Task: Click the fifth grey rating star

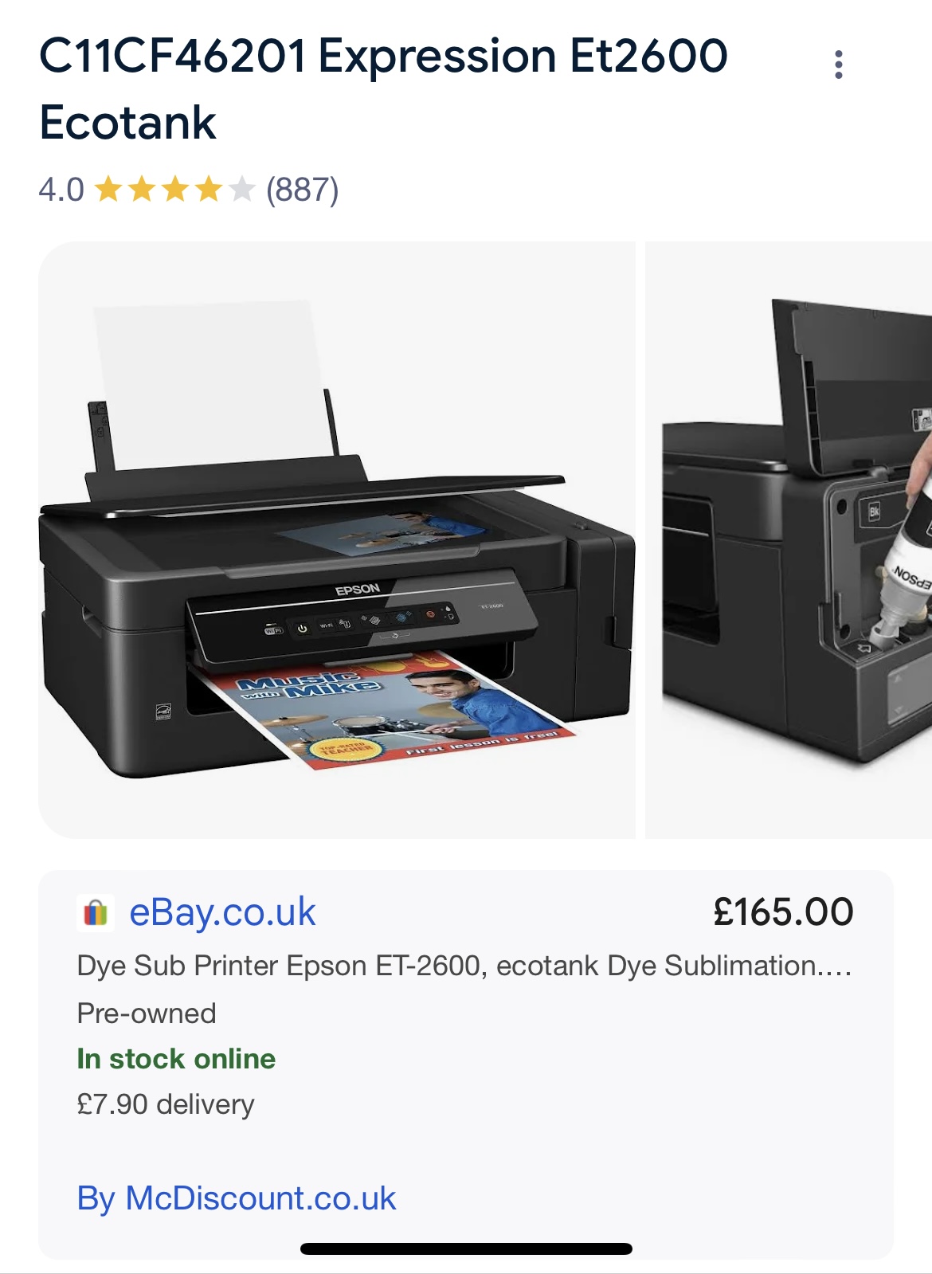Action: pos(241,190)
